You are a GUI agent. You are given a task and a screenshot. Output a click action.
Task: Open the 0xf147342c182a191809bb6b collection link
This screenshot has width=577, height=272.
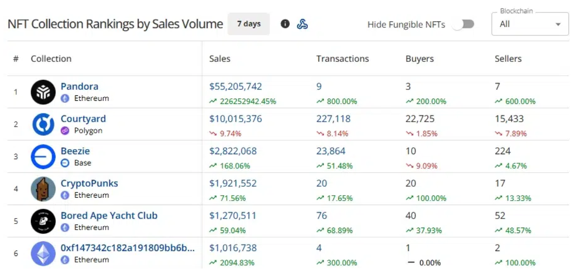click(128, 248)
